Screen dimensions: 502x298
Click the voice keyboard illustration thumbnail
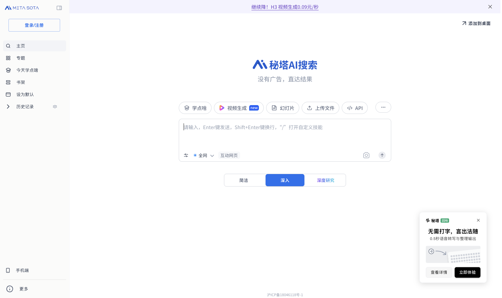tap(453, 255)
